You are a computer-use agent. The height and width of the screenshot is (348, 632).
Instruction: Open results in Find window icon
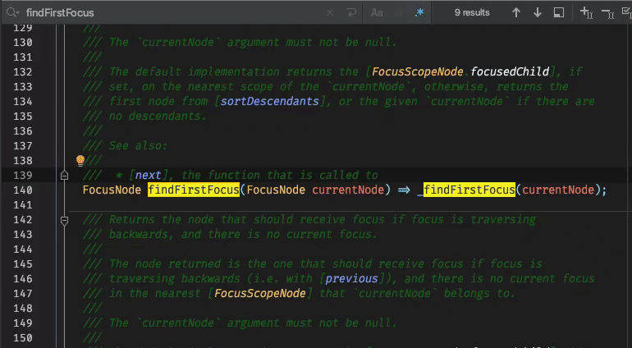point(559,13)
